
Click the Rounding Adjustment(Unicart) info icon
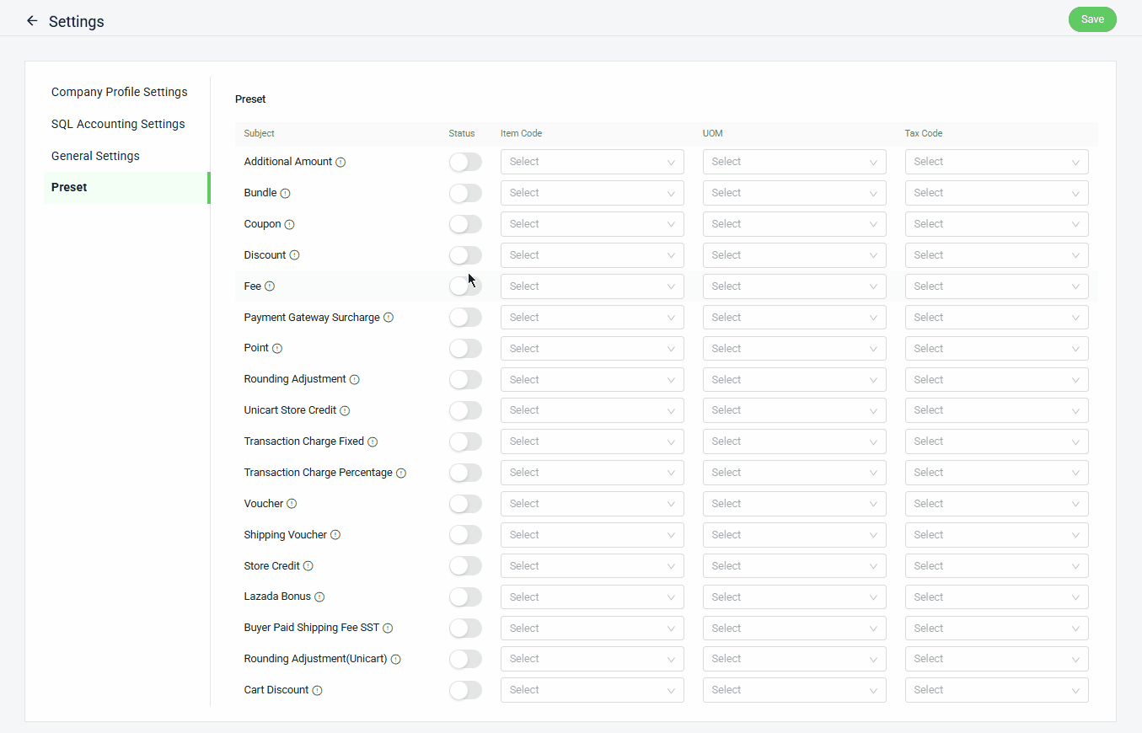pos(395,659)
